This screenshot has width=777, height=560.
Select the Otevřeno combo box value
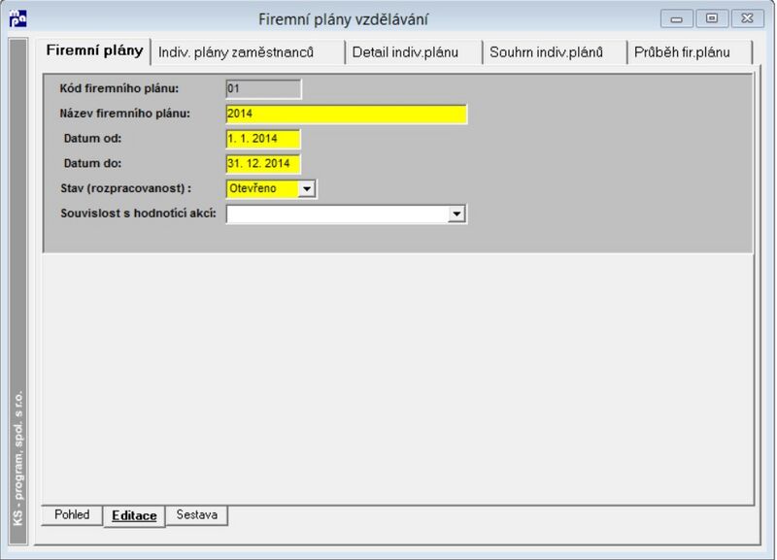262,188
